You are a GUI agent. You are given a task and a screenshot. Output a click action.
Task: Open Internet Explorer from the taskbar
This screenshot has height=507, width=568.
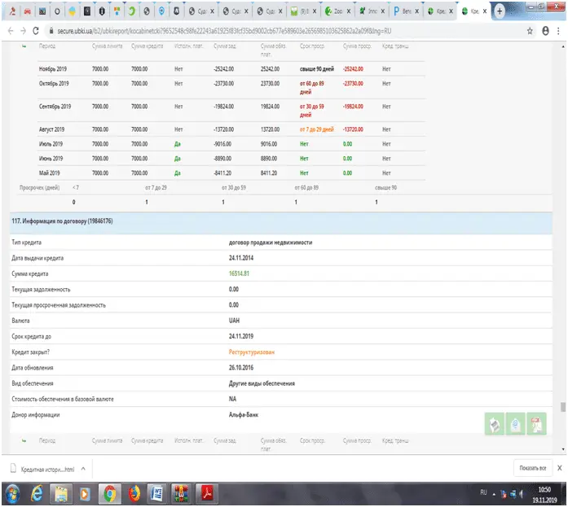[x=37, y=493]
